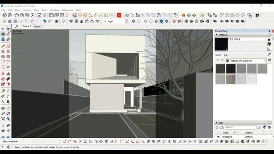Select the Paint Bucket tool
Viewport: 274px width, 154px height.
pyautogui.click(x=3, y=34)
